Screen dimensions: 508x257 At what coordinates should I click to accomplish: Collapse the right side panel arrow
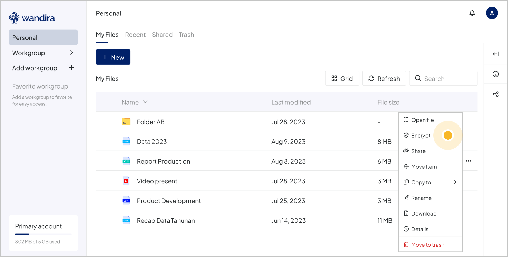(x=496, y=54)
